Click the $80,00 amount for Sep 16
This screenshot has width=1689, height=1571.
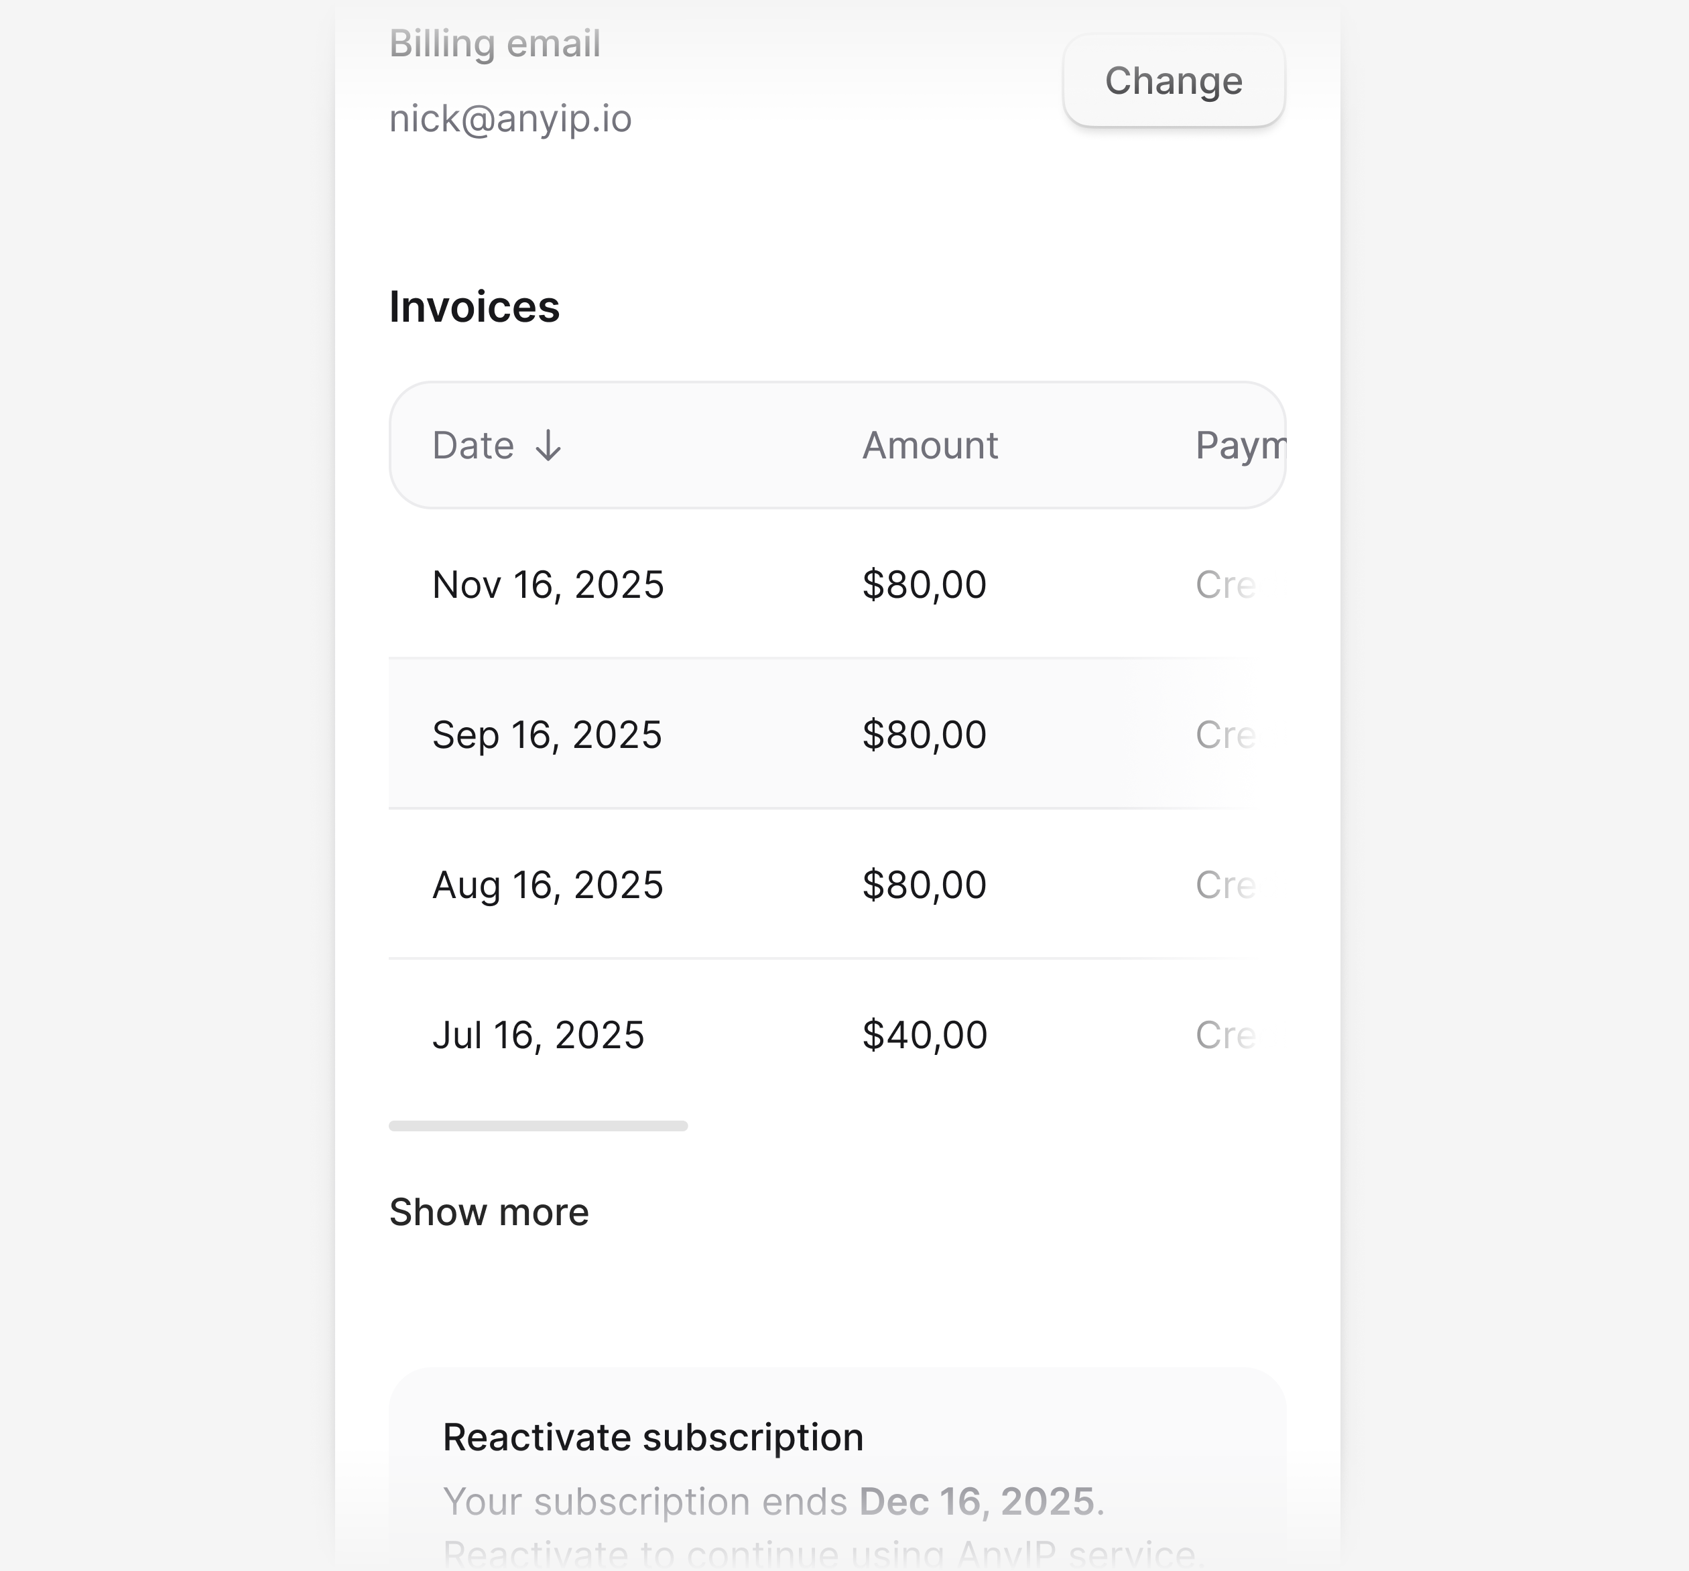click(x=924, y=735)
